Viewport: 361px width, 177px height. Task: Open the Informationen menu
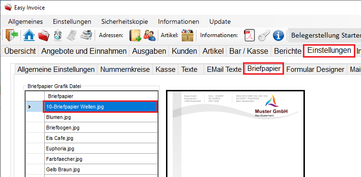[178, 21]
